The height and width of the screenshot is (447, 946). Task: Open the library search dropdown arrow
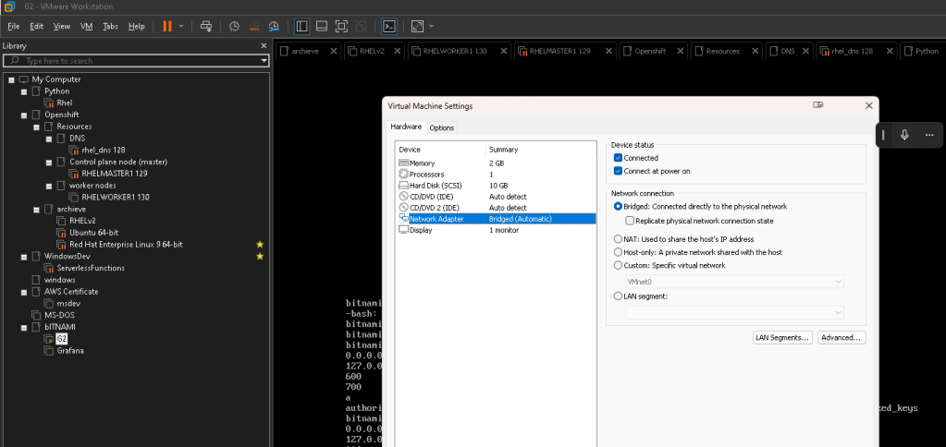pos(264,61)
